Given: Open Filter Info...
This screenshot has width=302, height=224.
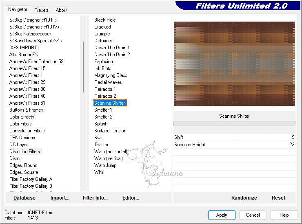Looking at the screenshot, I should (x=95, y=198).
